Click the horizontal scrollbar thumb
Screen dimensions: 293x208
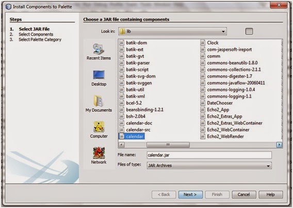coord(168,145)
